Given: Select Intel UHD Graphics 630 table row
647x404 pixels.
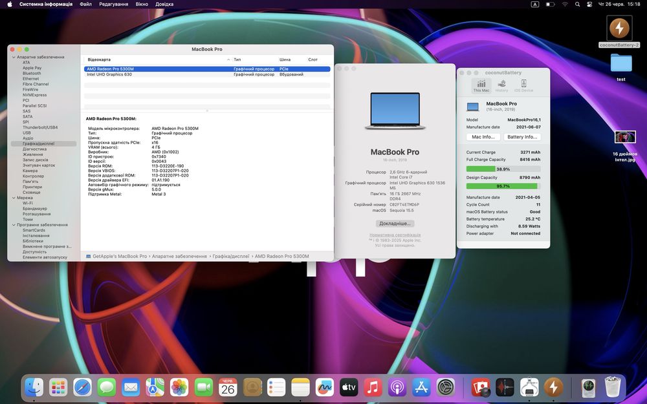Looking at the screenshot, I should (x=207, y=74).
